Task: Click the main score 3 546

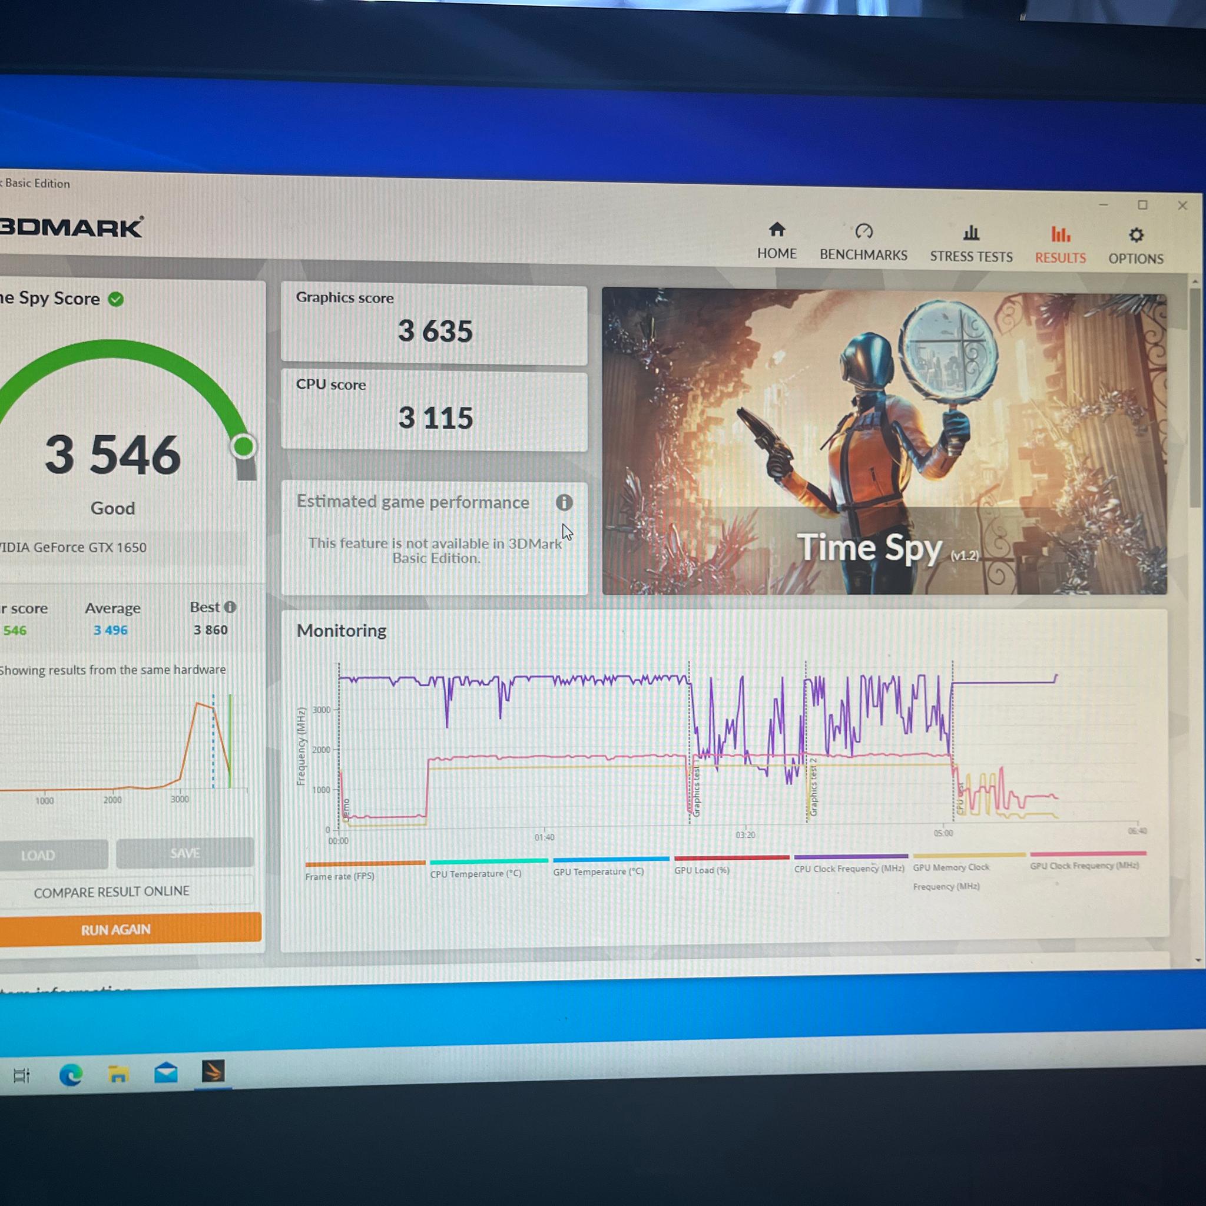Action: click(113, 455)
